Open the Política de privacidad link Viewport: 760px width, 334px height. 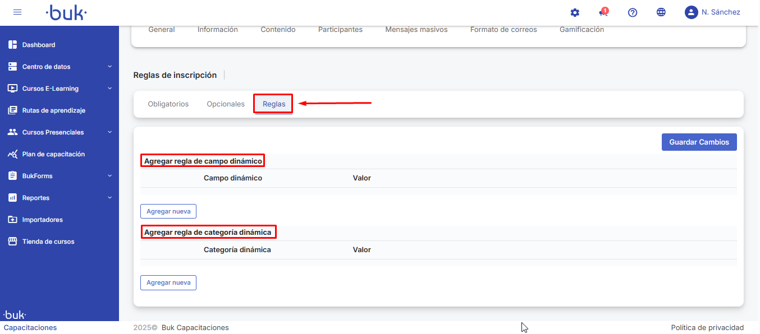pos(707,328)
